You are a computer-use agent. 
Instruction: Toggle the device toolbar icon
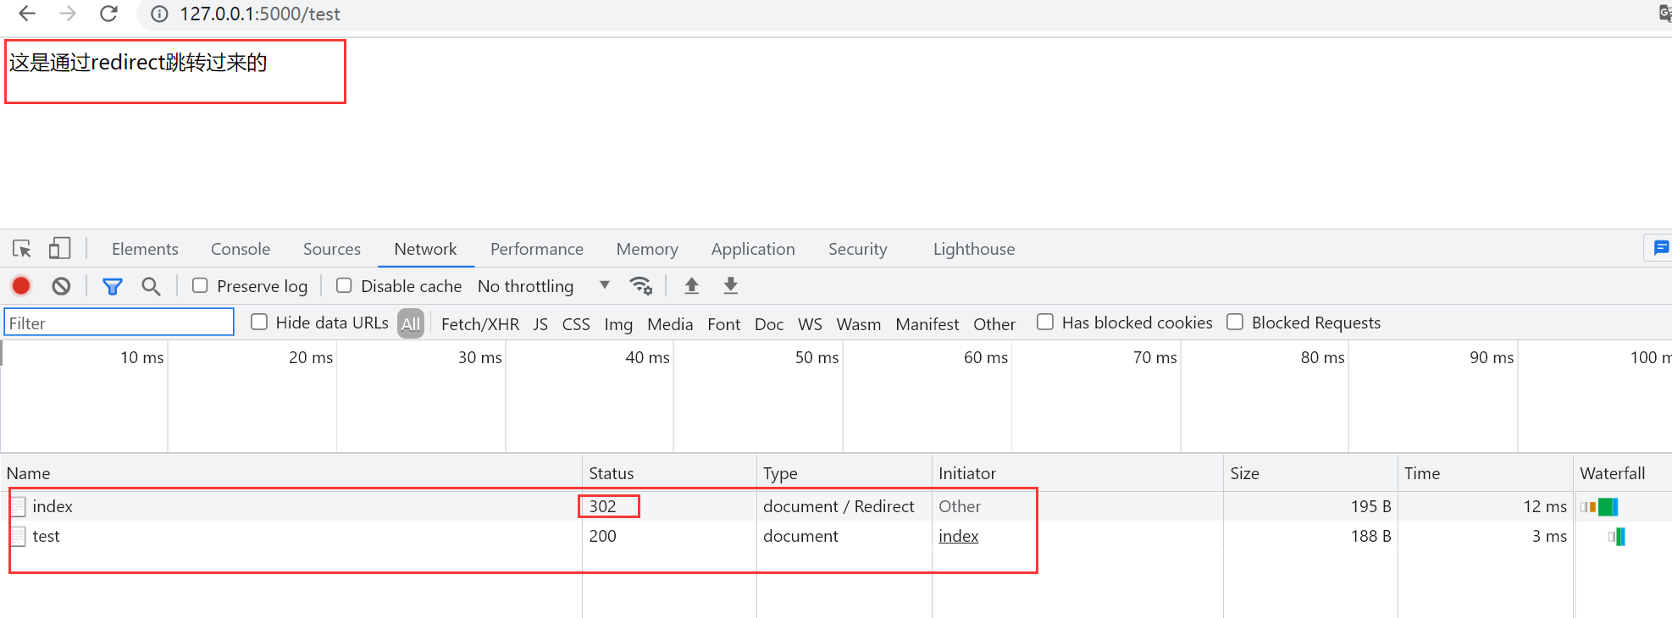[59, 248]
